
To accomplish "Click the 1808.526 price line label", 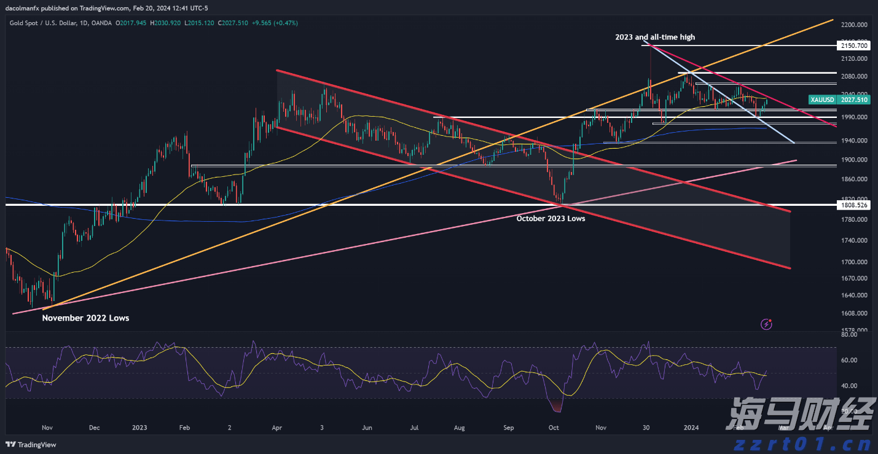I will pos(853,205).
